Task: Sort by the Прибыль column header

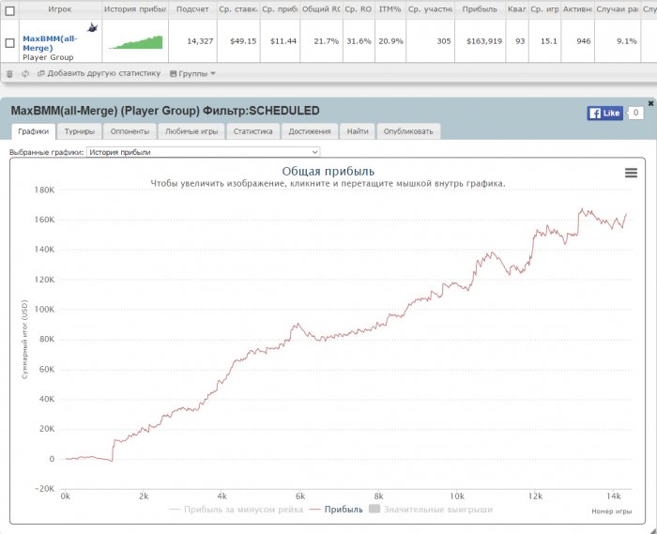Action: click(480, 9)
